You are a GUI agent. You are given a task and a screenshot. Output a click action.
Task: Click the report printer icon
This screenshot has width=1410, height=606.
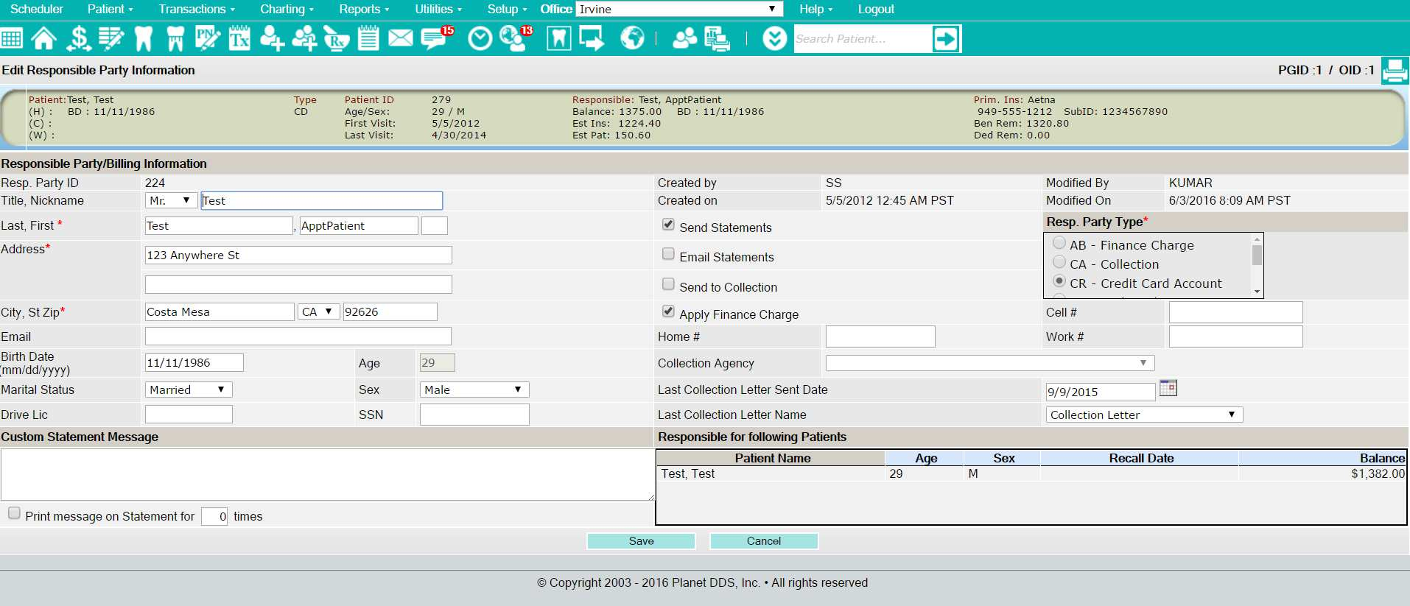click(x=717, y=38)
